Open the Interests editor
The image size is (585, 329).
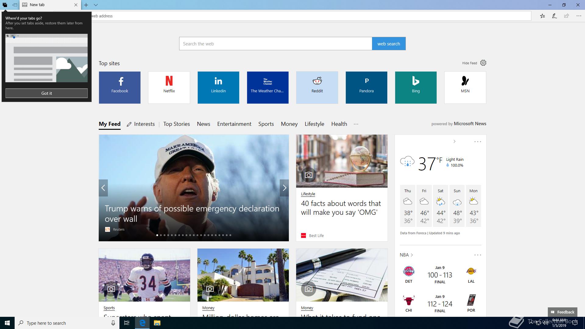coord(141,124)
